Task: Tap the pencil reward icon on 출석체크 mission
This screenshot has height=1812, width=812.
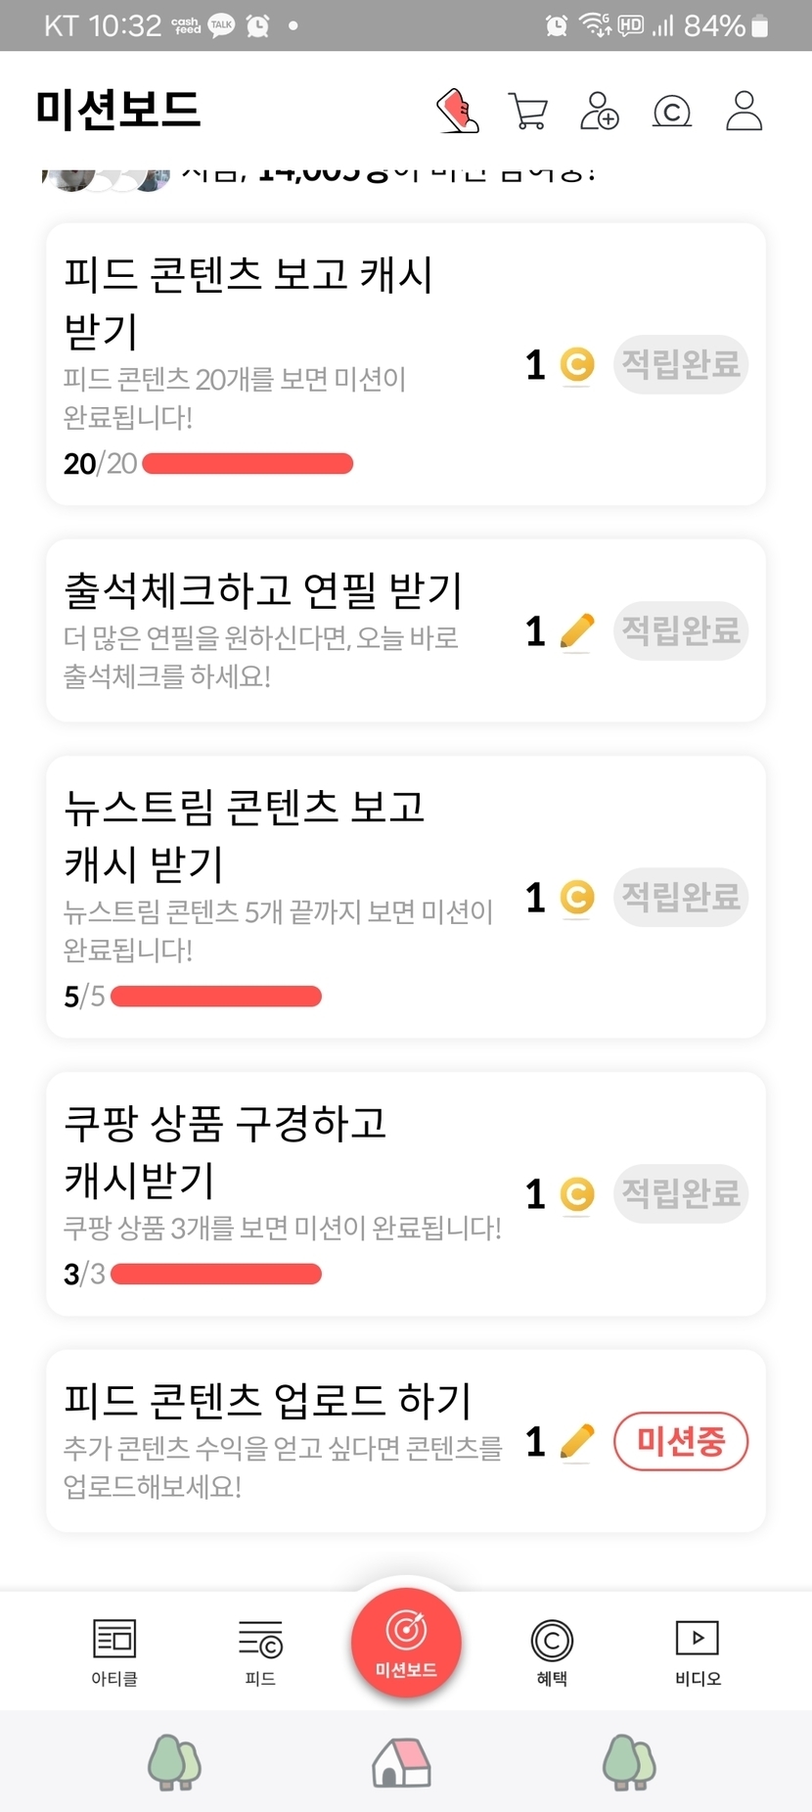Action: pos(577,631)
